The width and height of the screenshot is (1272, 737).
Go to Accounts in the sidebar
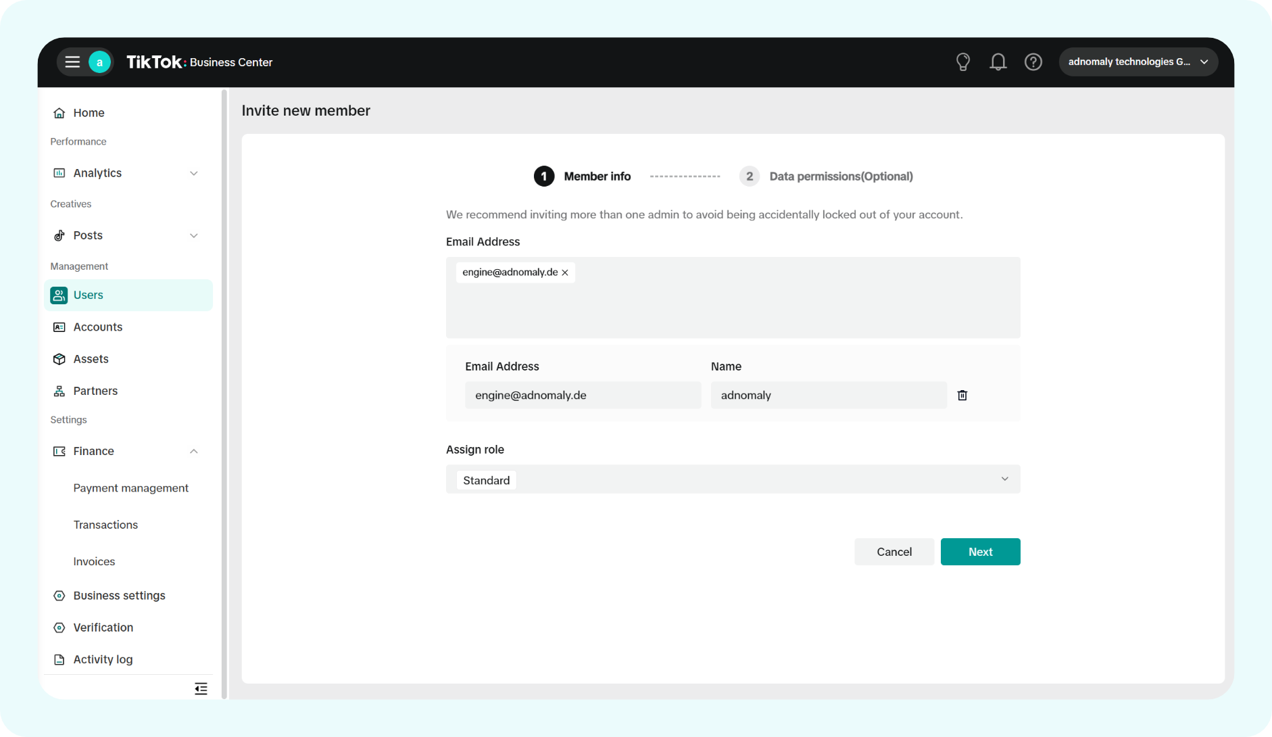tap(98, 327)
